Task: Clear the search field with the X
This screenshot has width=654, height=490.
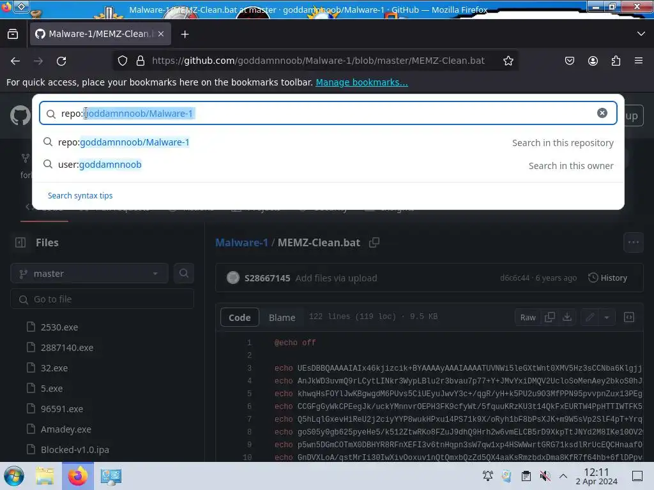Action: pyautogui.click(x=602, y=113)
